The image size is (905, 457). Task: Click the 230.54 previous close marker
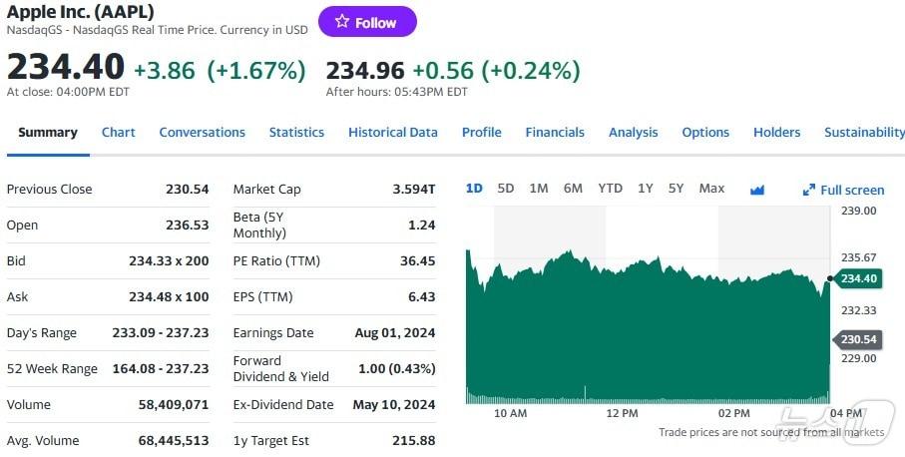[x=858, y=339]
